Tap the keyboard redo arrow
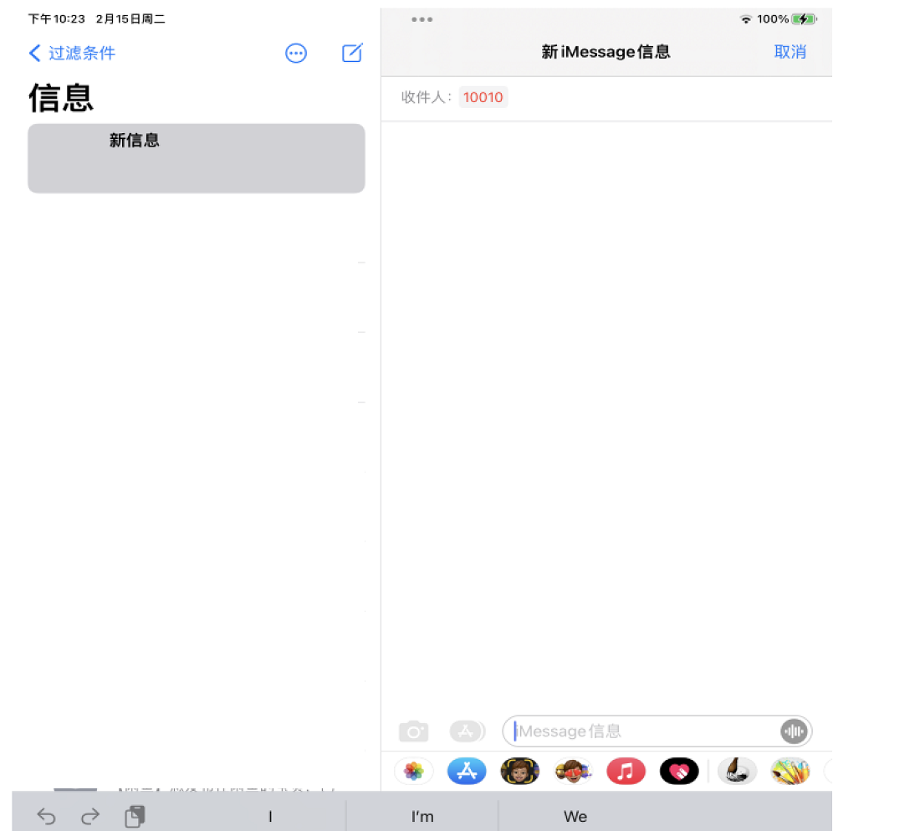Image resolution: width=920 pixels, height=831 pixels. pyautogui.click(x=89, y=816)
